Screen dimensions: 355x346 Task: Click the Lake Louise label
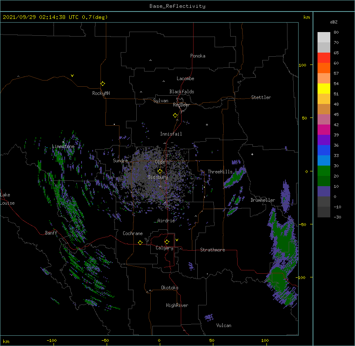pyautogui.click(x=7, y=199)
